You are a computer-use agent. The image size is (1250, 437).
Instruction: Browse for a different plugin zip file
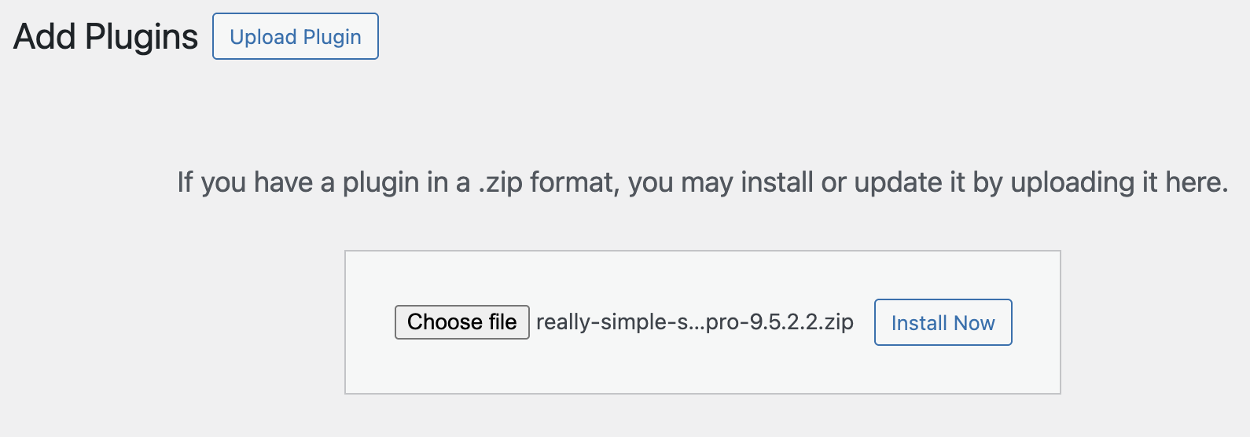pyautogui.click(x=461, y=322)
